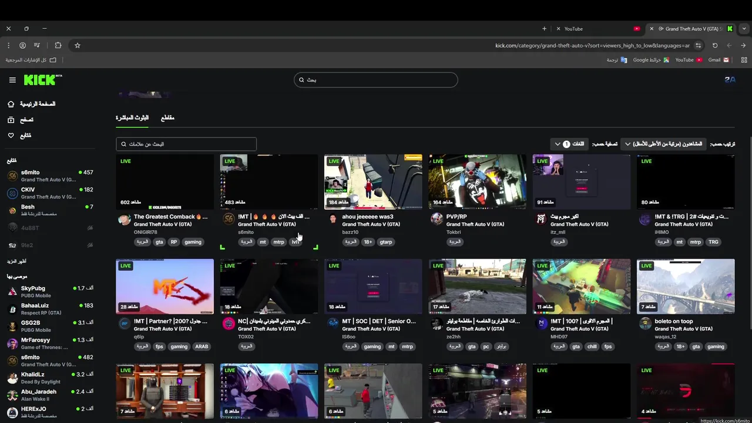
Task: Open the languages filter dropdown
Action: 569,144
